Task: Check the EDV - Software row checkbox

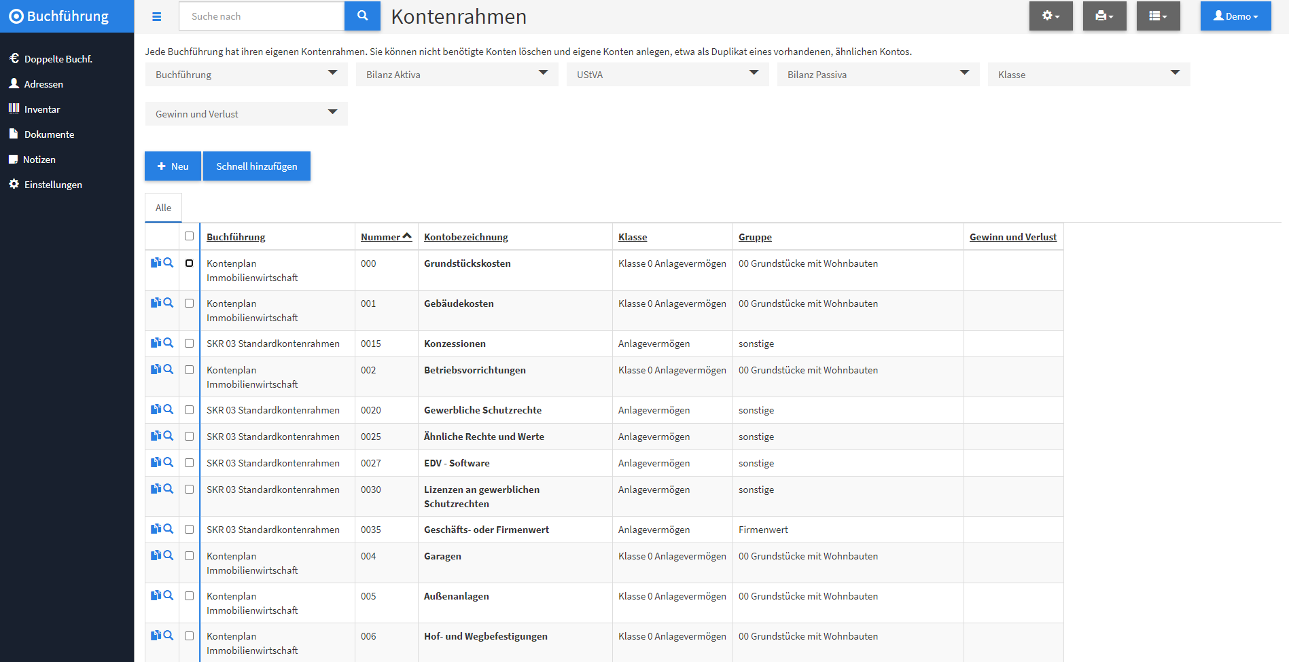Action: pos(189,462)
